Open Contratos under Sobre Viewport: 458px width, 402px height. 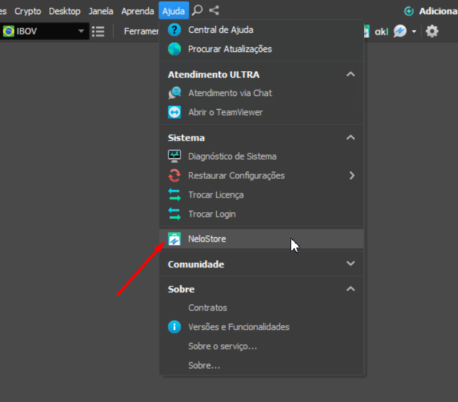262,308
